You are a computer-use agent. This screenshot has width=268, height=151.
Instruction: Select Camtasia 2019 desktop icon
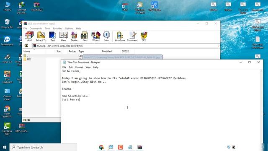click(7, 129)
